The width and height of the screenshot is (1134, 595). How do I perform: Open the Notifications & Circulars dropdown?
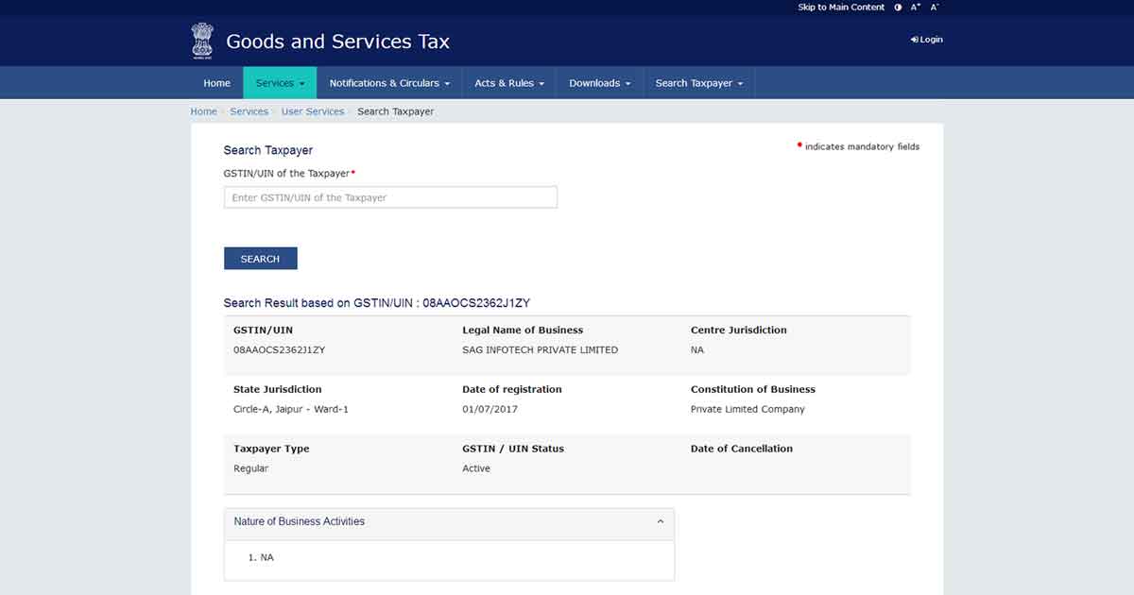coord(389,83)
